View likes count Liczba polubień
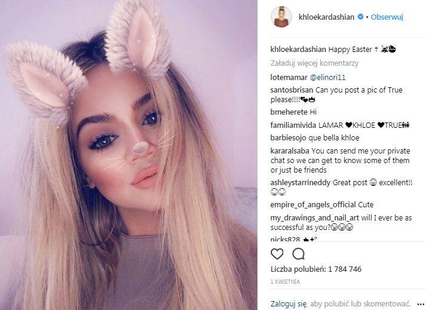The height and width of the screenshot is (310, 426). (x=316, y=269)
